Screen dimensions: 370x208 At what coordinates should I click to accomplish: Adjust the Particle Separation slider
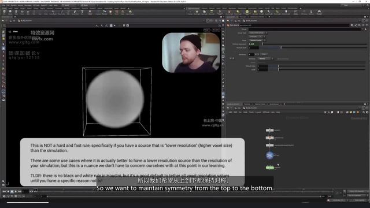314,44
